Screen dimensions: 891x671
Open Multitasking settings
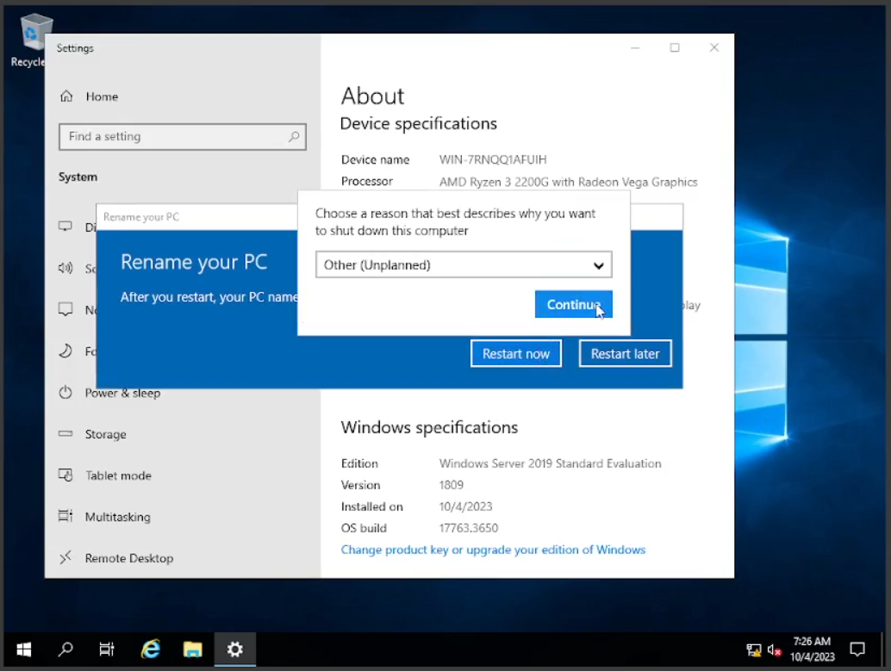[x=117, y=517]
